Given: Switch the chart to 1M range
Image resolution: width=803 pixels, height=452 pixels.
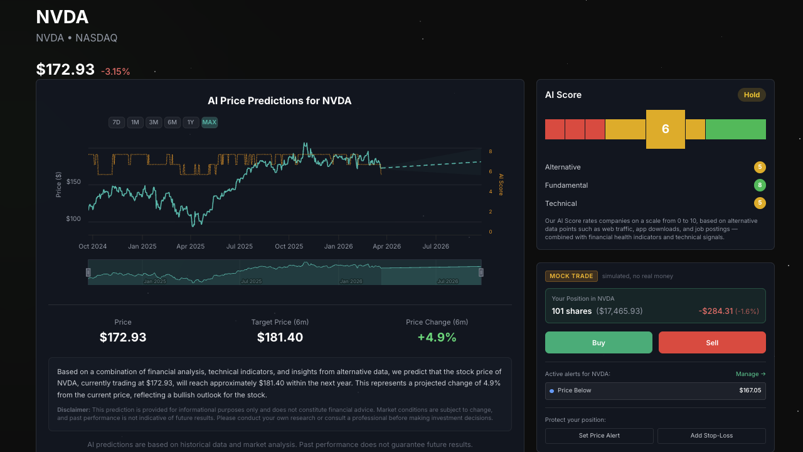Looking at the screenshot, I should pos(135,122).
